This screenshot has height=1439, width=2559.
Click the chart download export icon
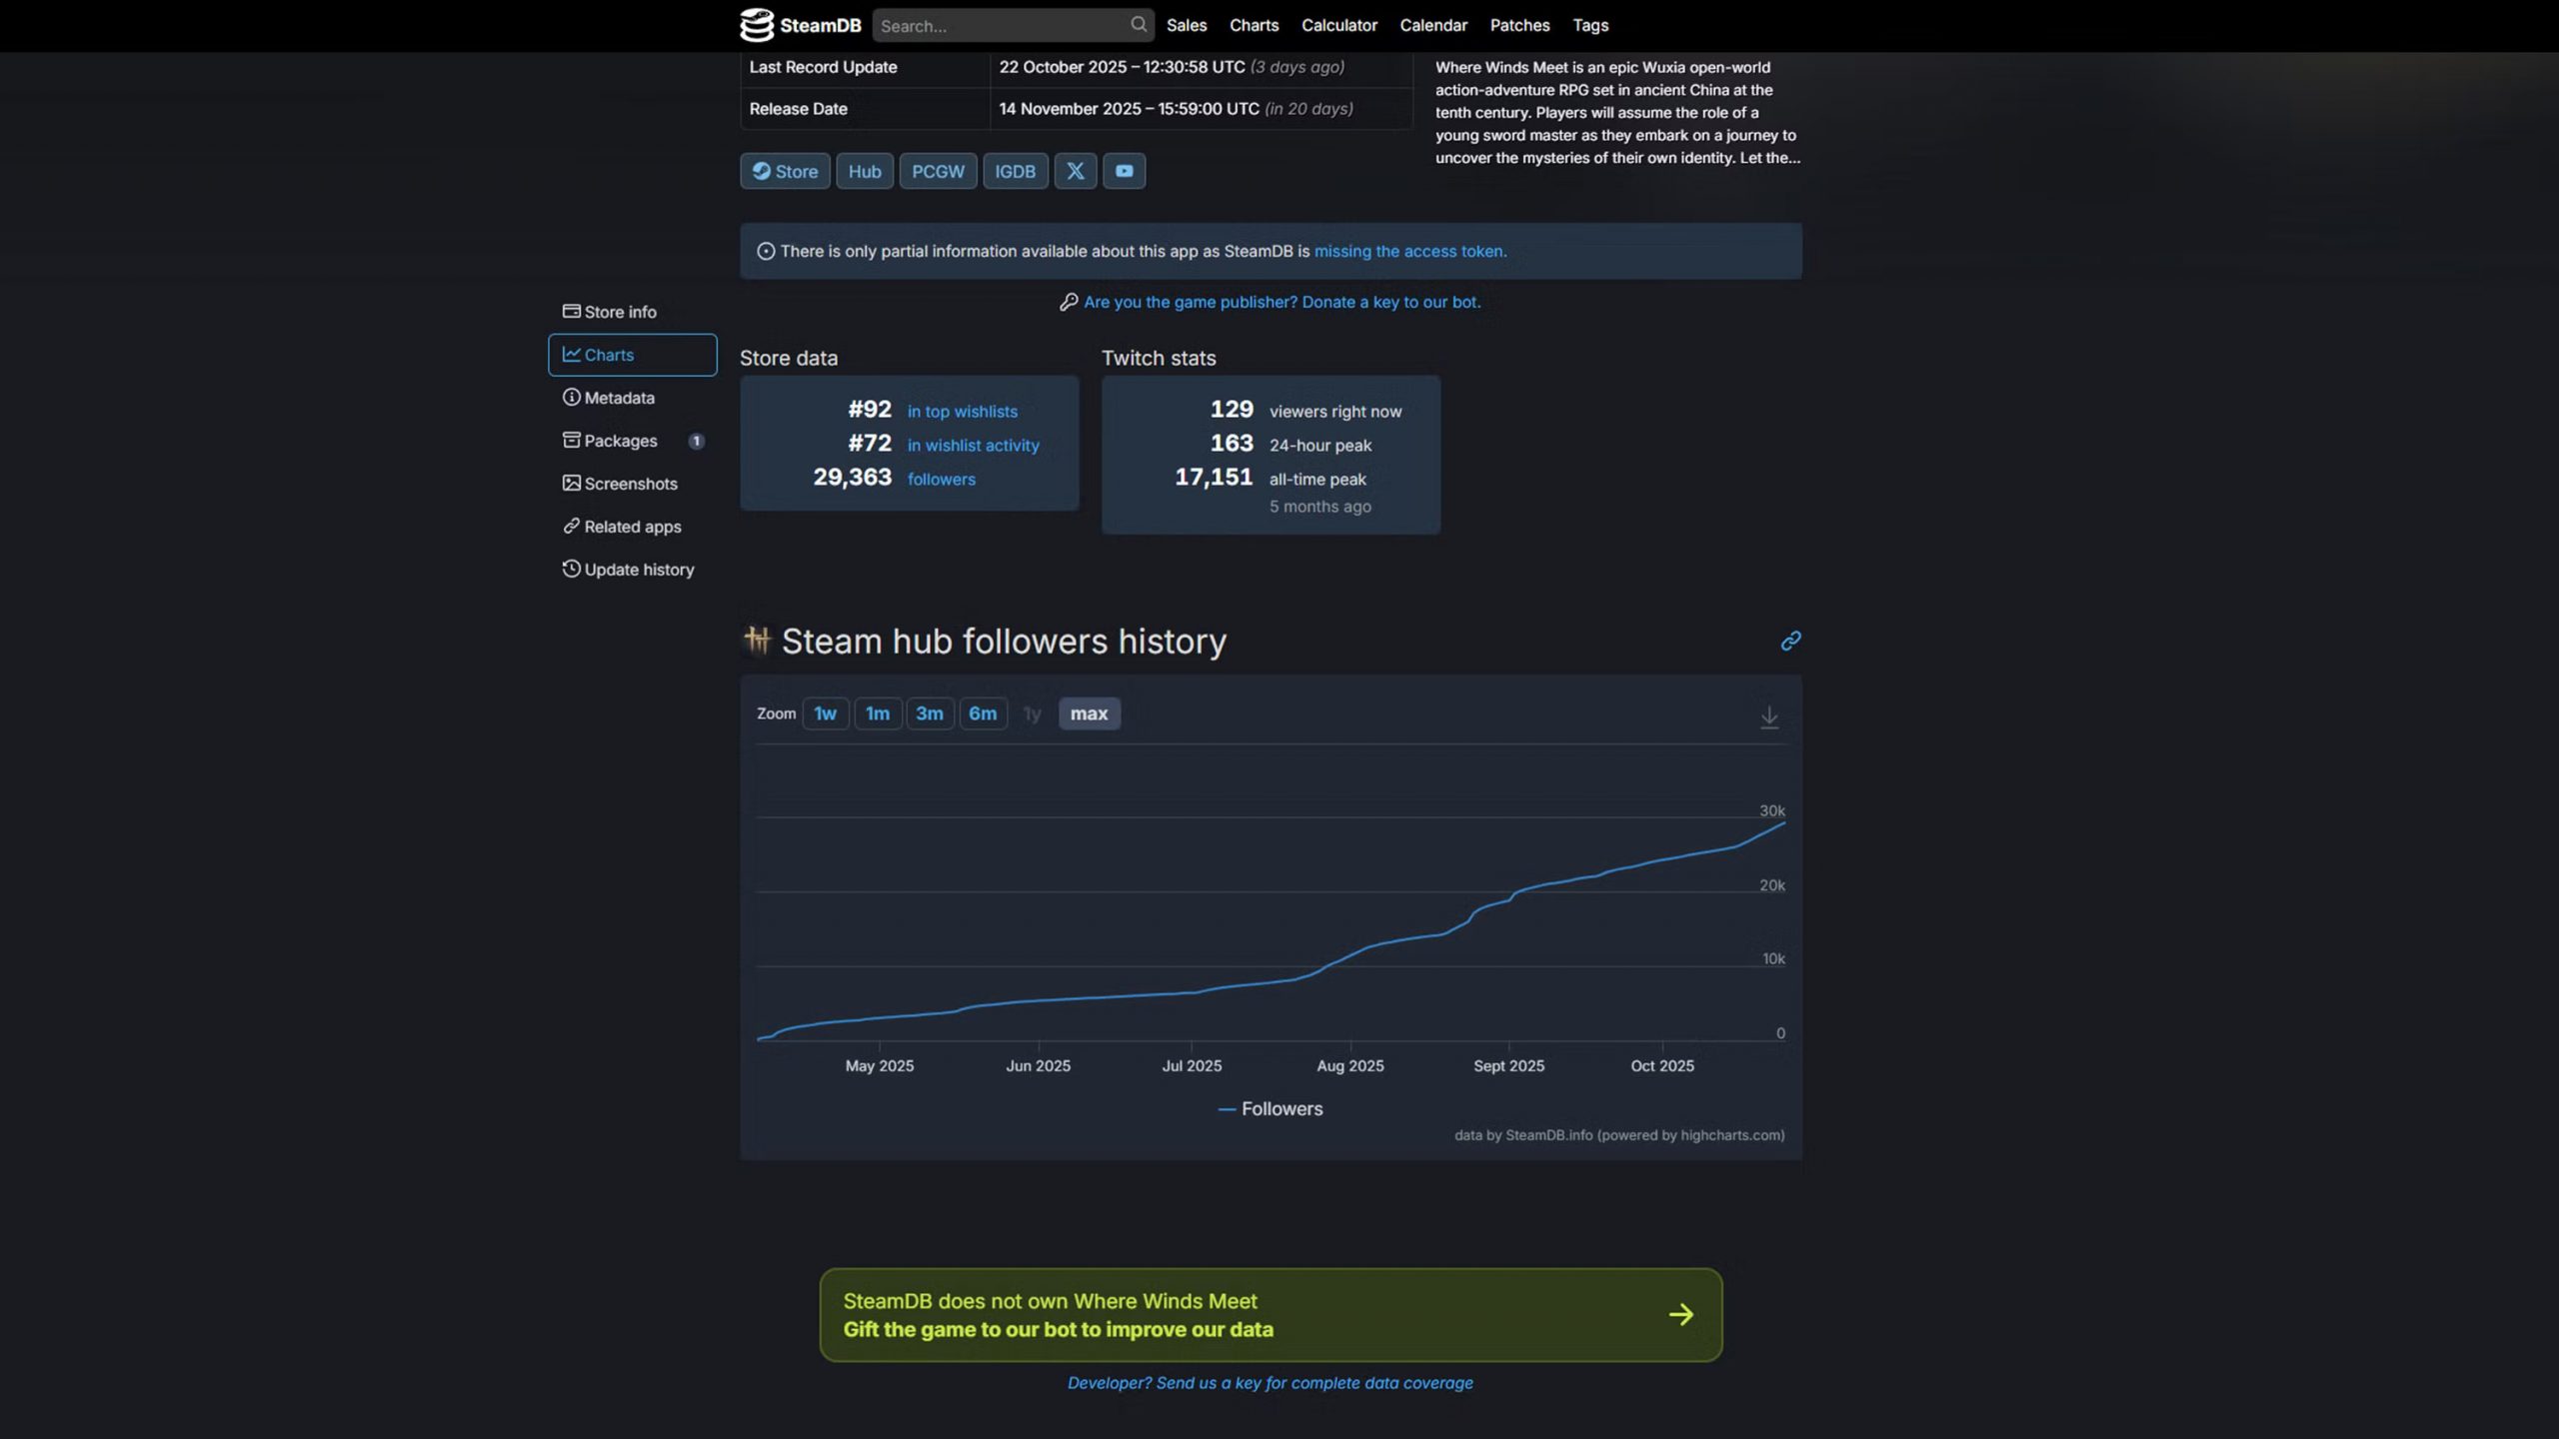click(x=1769, y=718)
